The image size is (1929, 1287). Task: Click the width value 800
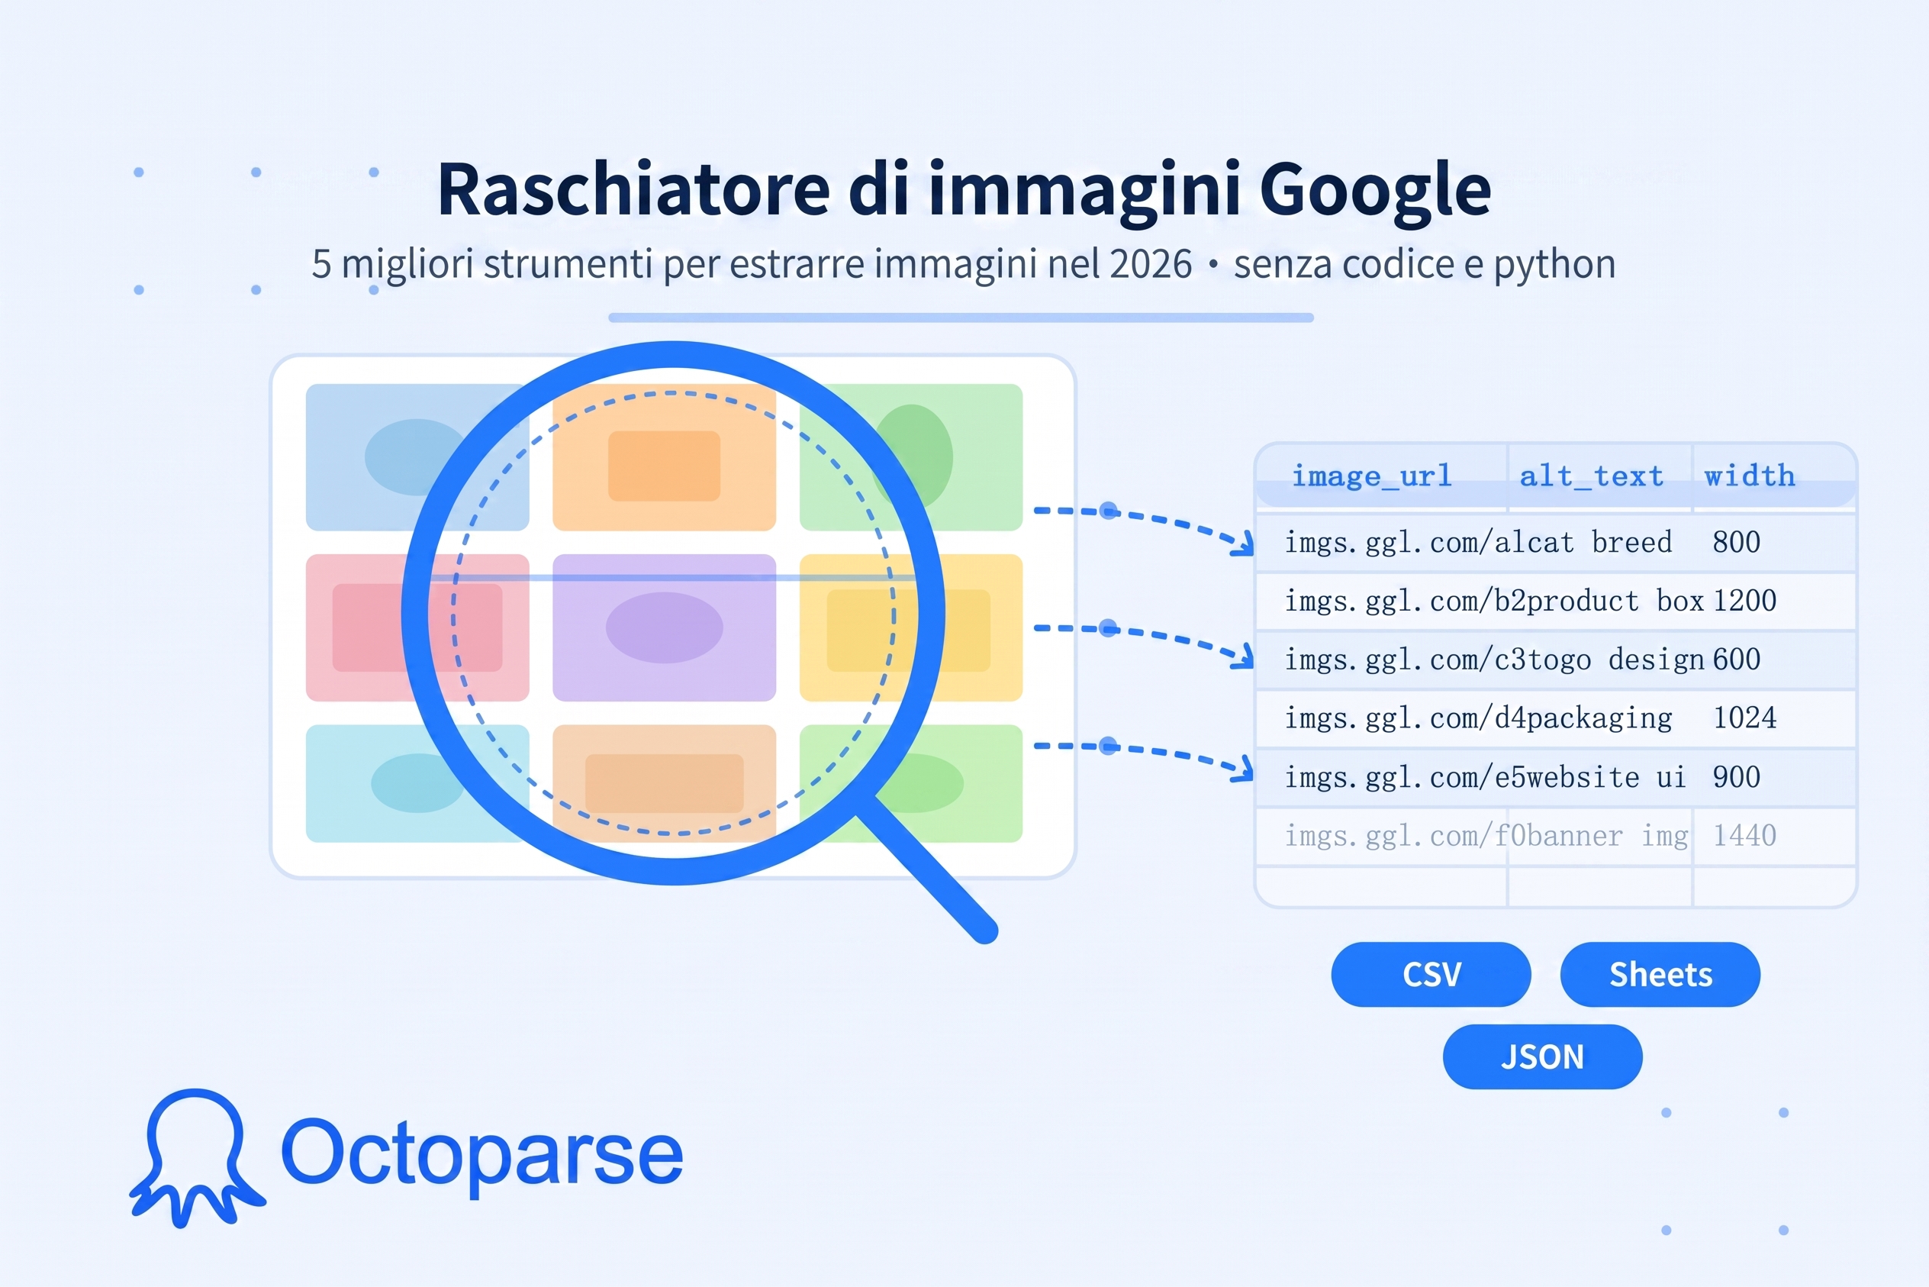pyautogui.click(x=1736, y=543)
